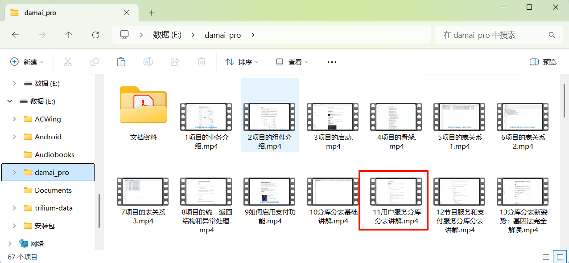Refresh the damai_pro folder view

point(95,35)
